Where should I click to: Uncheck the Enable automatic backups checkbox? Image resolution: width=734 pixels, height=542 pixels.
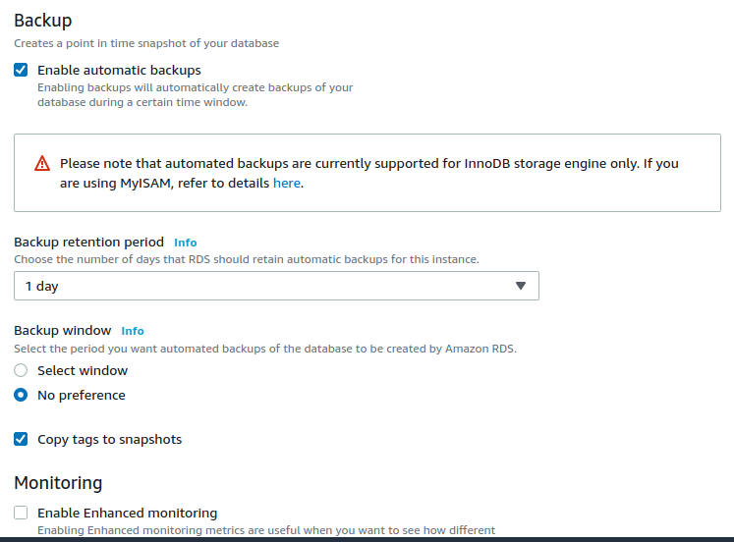coord(21,70)
